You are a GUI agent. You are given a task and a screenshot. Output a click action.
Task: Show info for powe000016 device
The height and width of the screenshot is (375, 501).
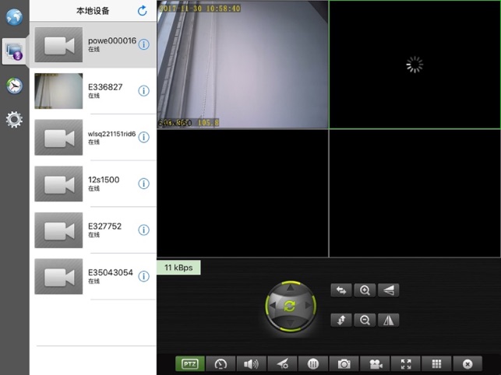coord(144,44)
